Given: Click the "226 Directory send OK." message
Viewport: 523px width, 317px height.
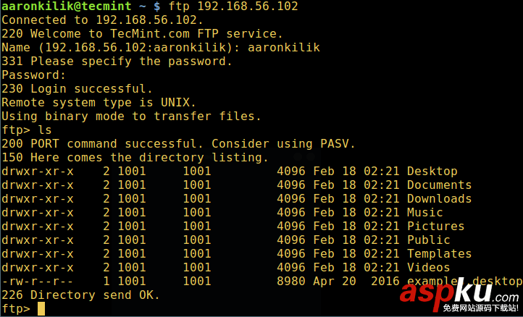Looking at the screenshot, I should pos(80,295).
